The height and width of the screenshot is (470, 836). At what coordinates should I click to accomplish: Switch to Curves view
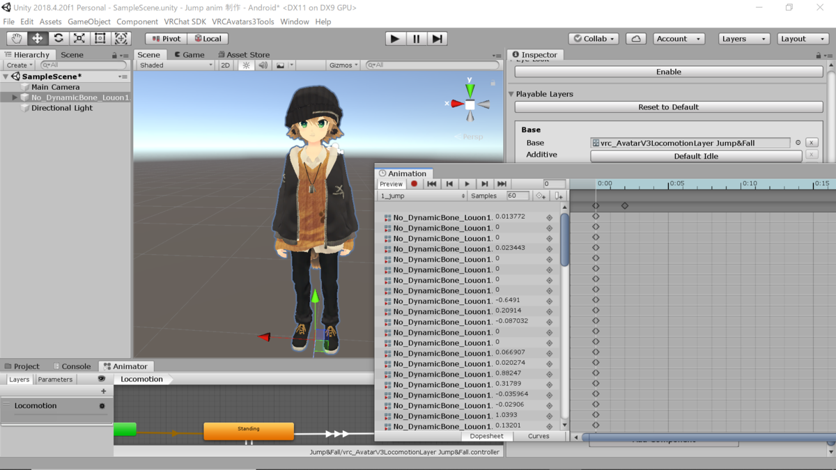539,436
